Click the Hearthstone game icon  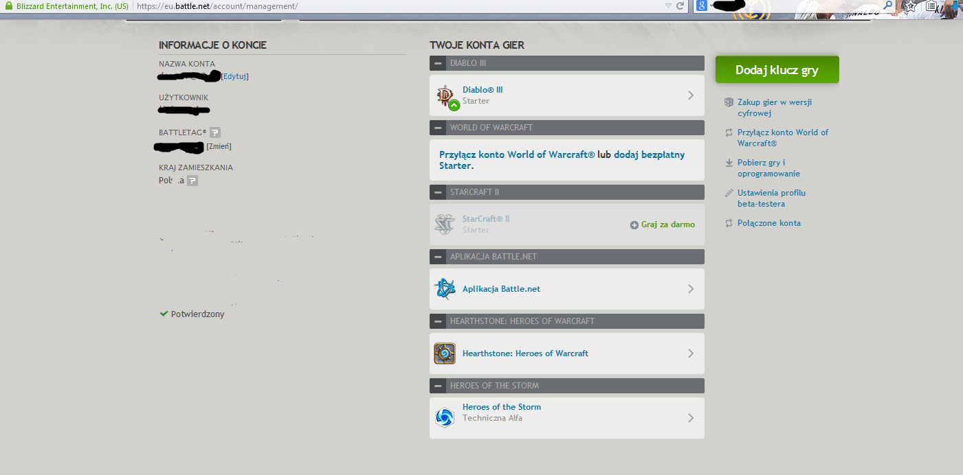445,354
